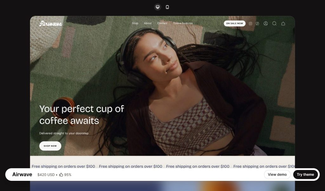Open the store's Instagram icon

tap(250, 23)
